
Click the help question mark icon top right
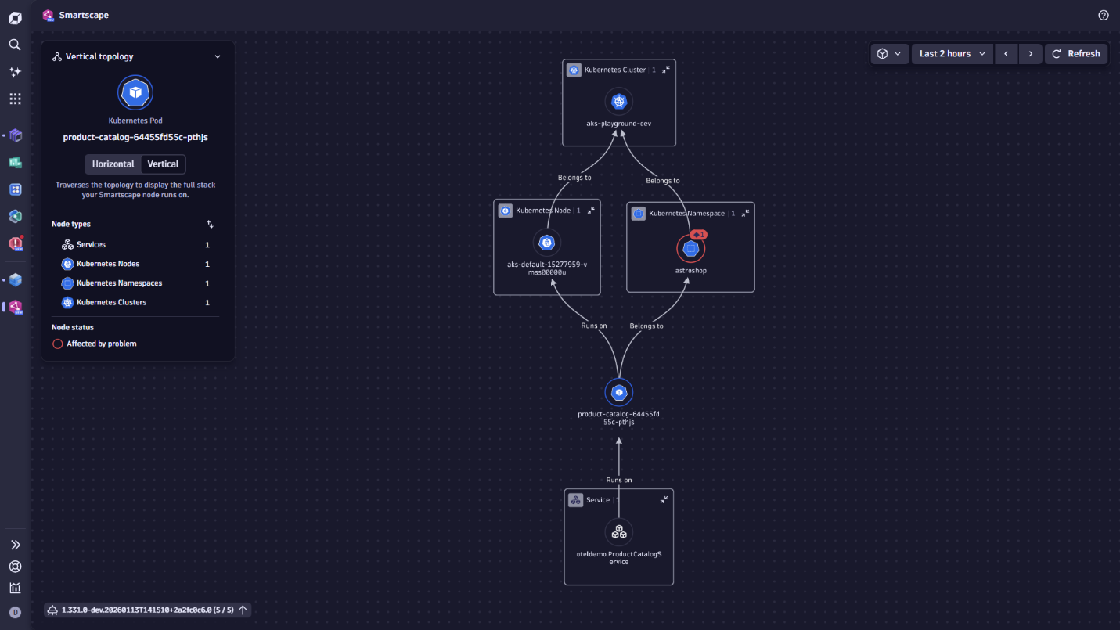(x=1104, y=15)
